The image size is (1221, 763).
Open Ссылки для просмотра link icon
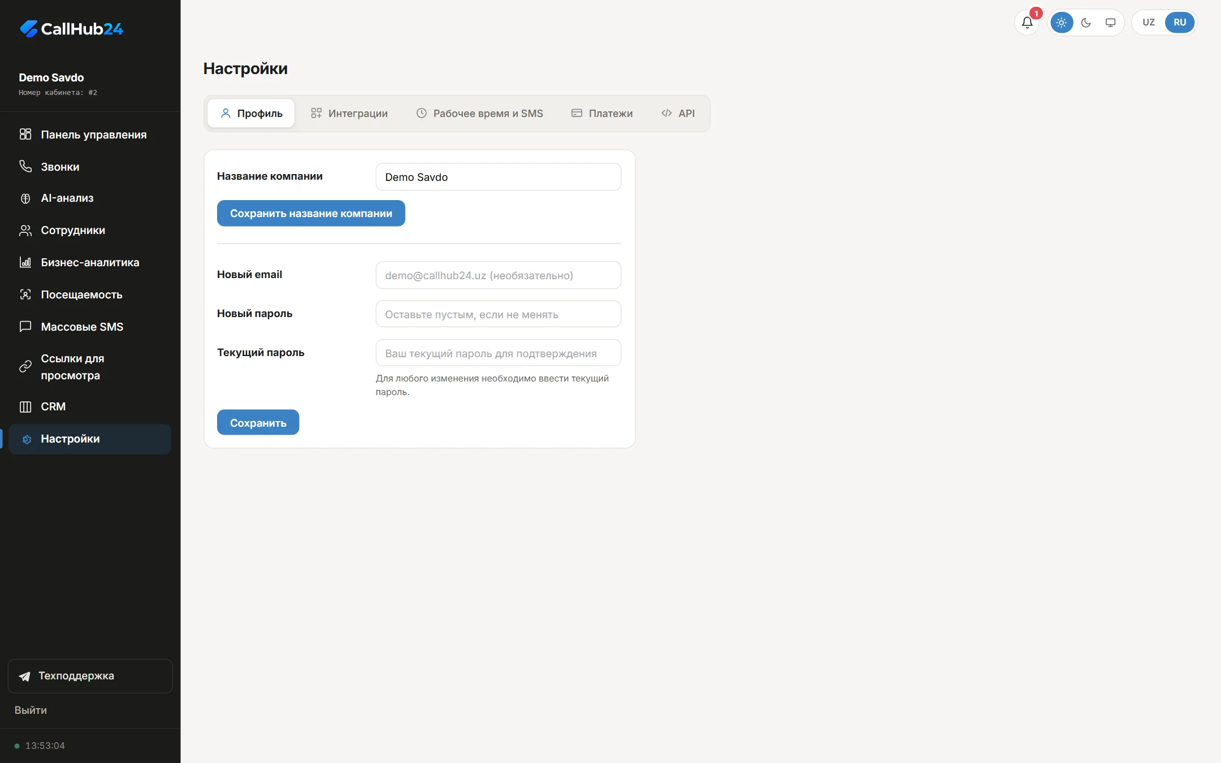click(25, 367)
